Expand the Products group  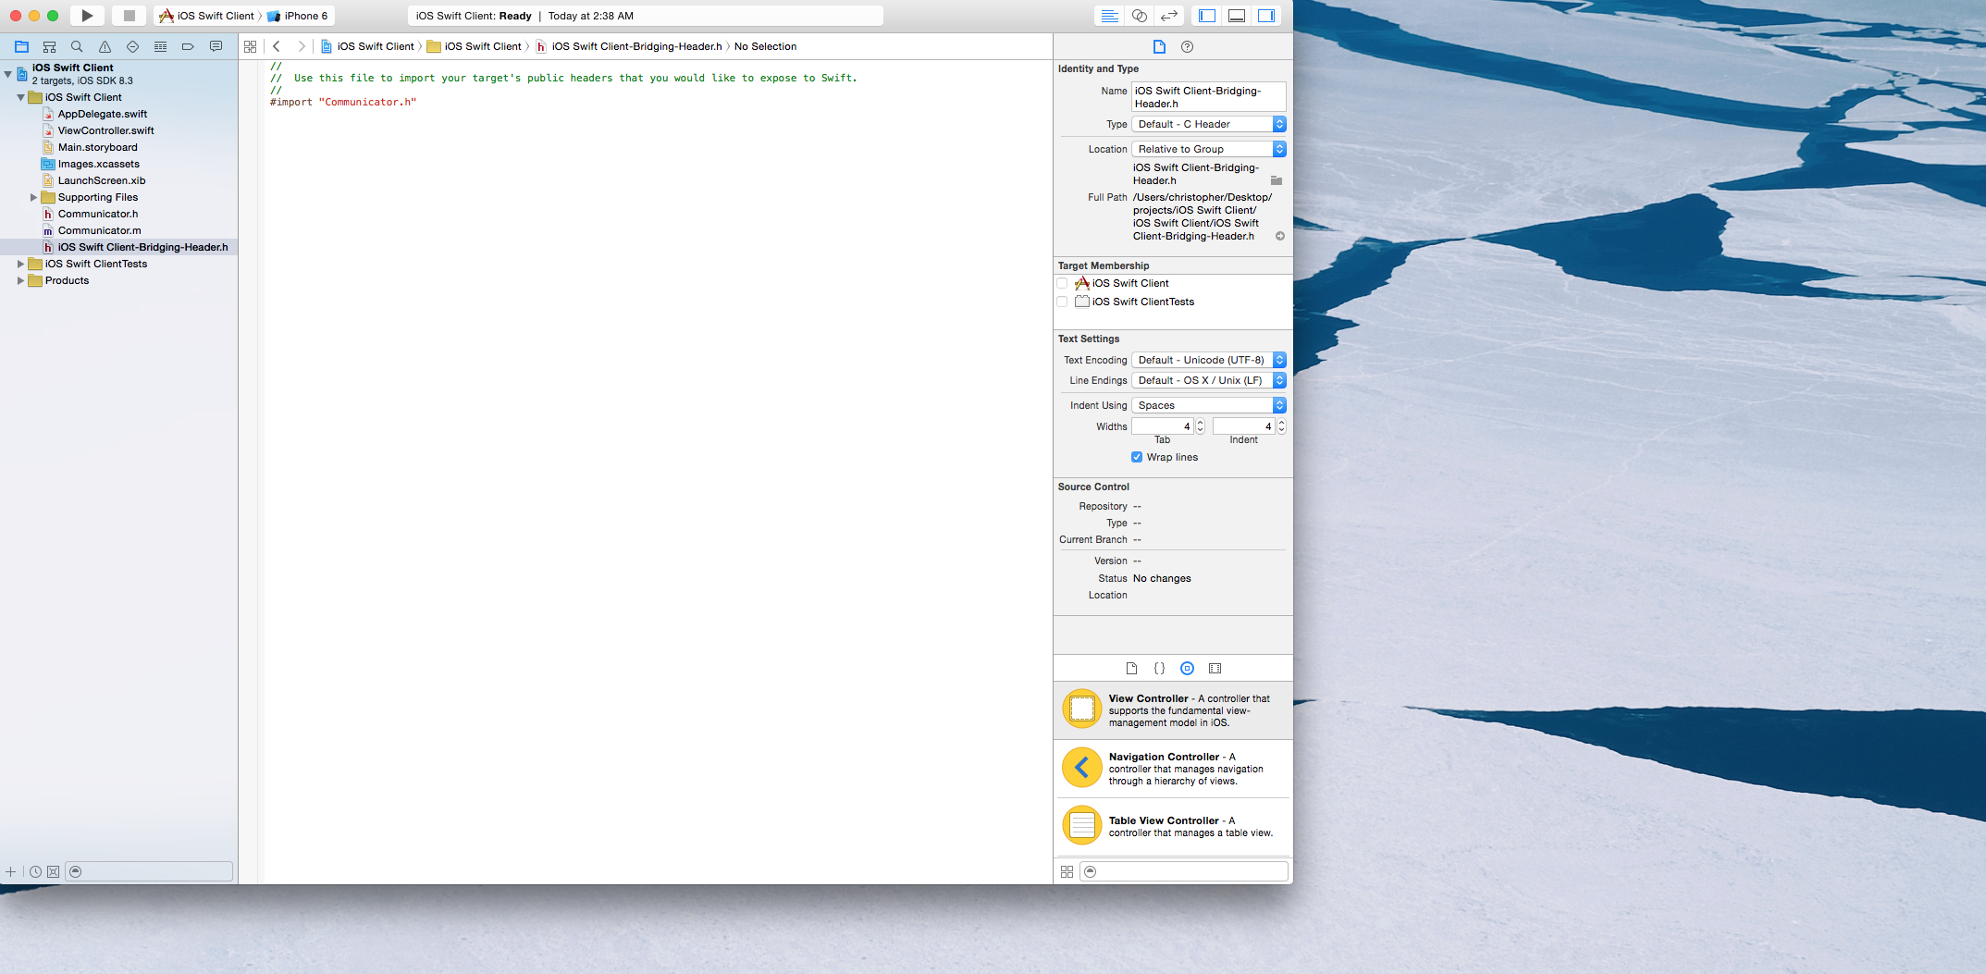[x=20, y=280]
